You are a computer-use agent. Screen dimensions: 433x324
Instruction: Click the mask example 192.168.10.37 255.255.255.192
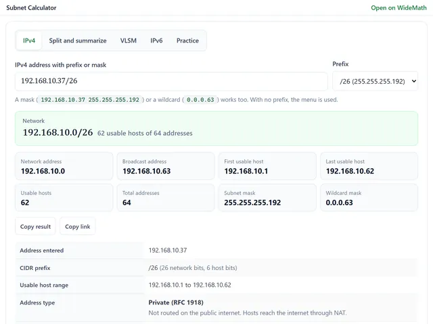90,100
